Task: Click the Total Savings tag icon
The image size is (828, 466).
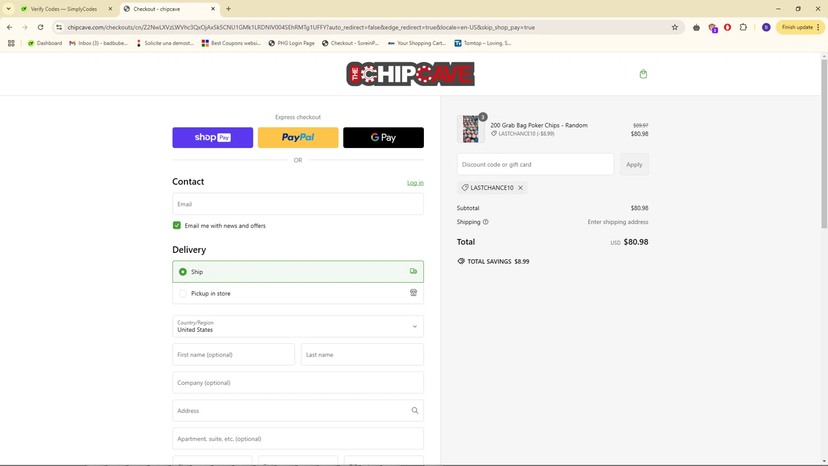Action: [461, 261]
